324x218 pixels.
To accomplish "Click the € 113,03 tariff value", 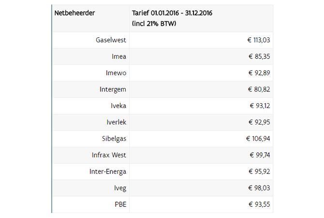I will pyautogui.click(x=259, y=40).
